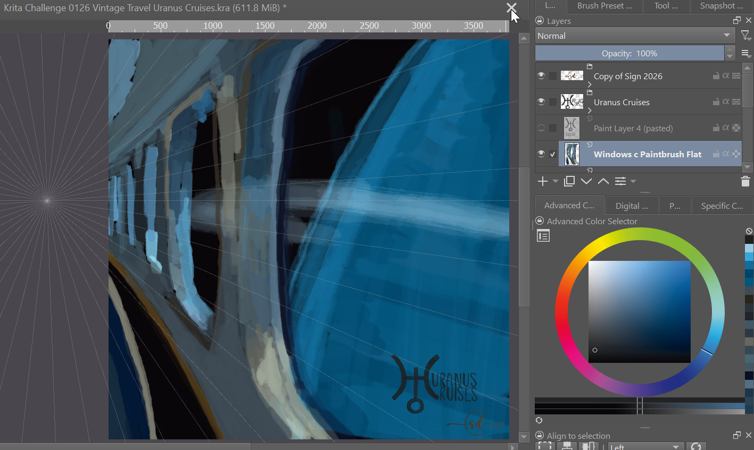Open the Left alignment dropdown
754x450 pixels.
pyautogui.click(x=644, y=446)
